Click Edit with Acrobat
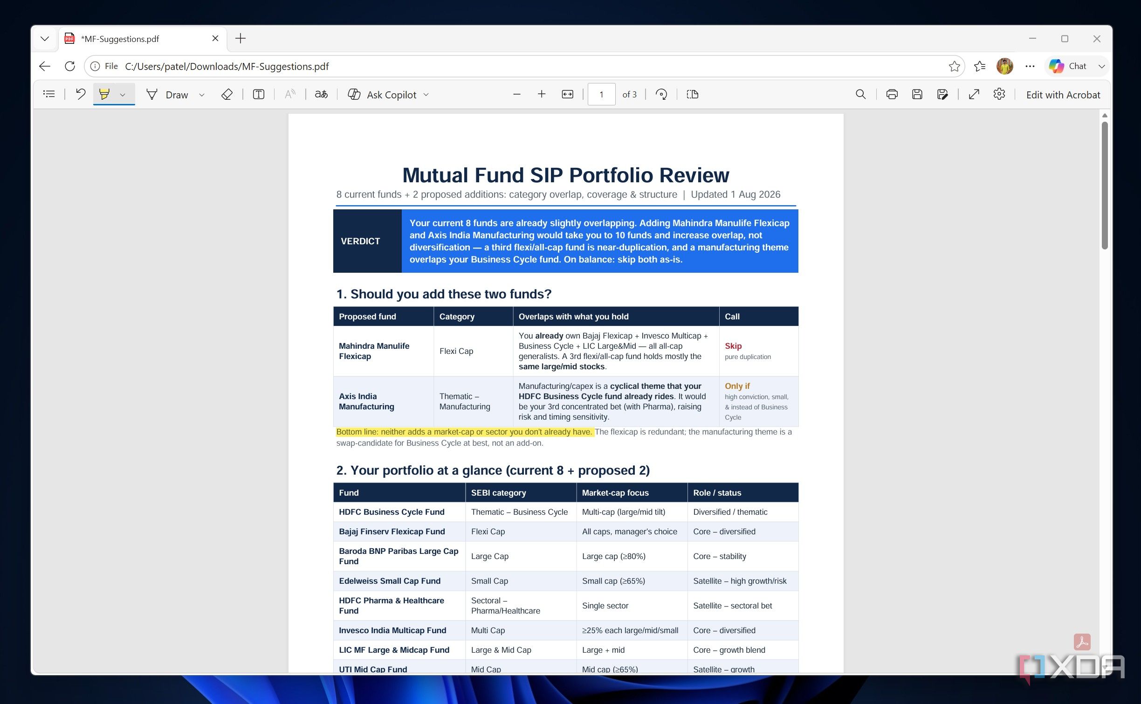This screenshot has width=1141, height=704. tap(1063, 95)
